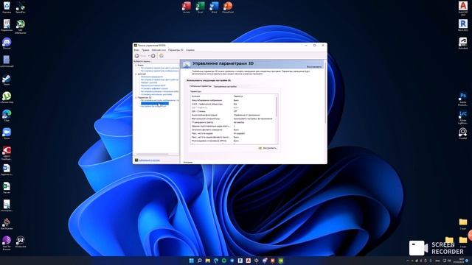Select Установка цифрового аудио tree item
The width and height of the screenshot is (472, 265).
click(x=154, y=88)
